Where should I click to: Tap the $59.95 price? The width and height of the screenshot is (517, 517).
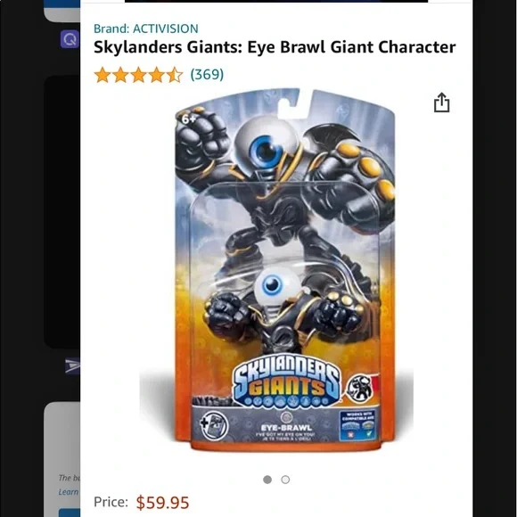click(x=162, y=503)
